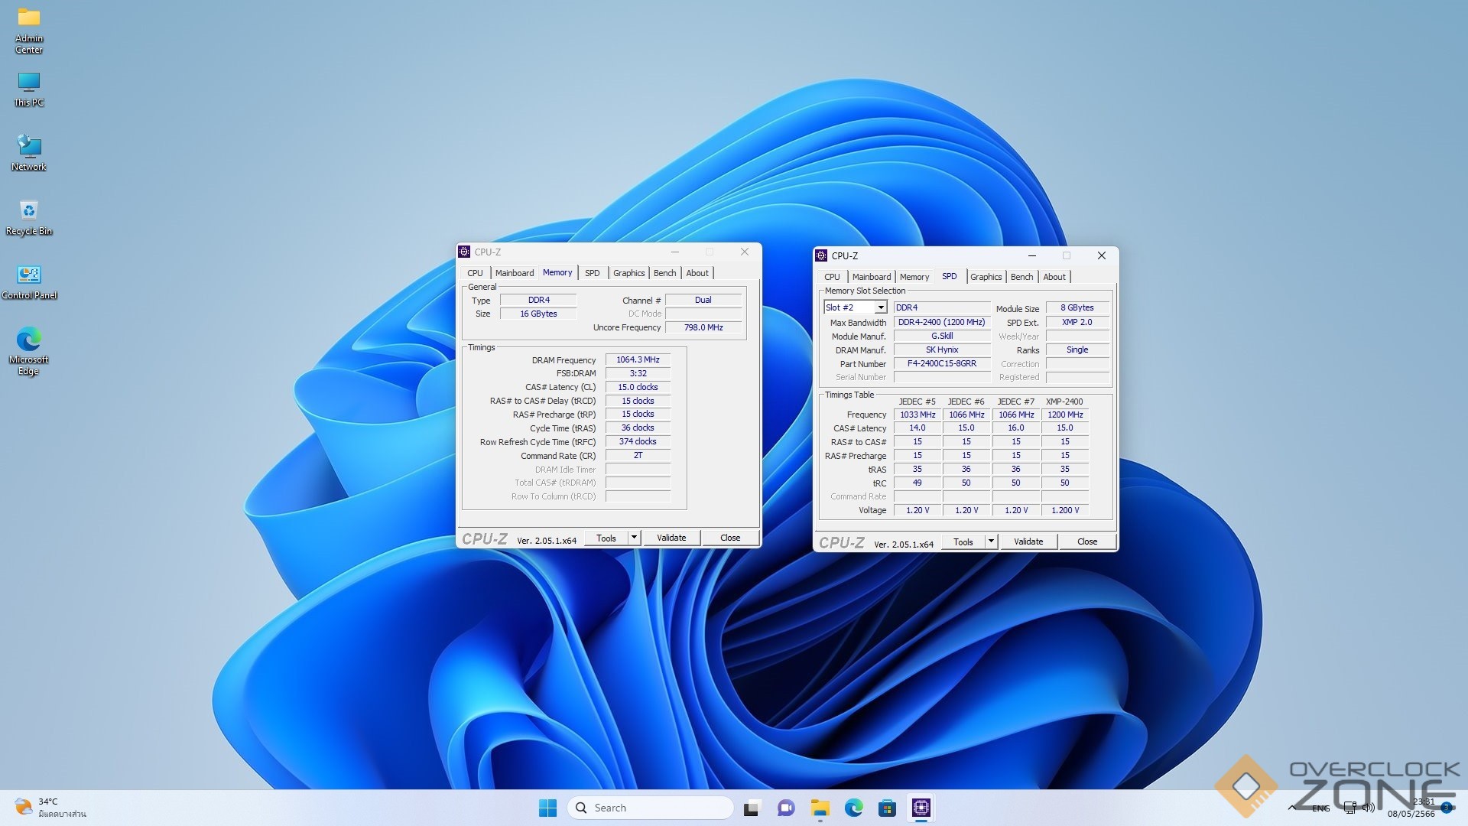The width and height of the screenshot is (1468, 826).
Task: Open the Recycle Bin desktop icon
Action: pyautogui.click(x=29, y=216)
